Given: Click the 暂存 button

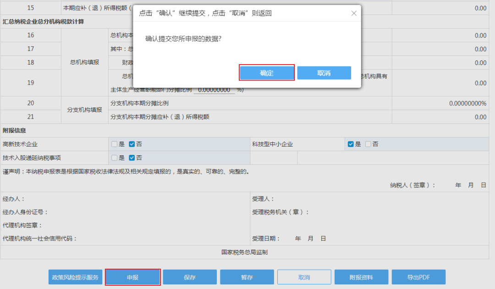Looking at the screenshot, I should 247,277.
